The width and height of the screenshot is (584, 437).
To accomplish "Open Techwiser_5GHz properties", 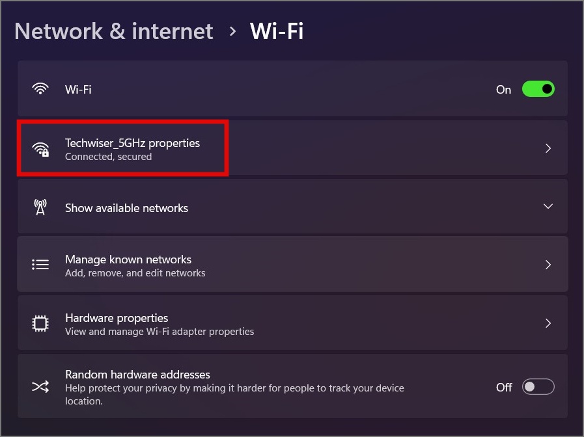I will pyautogui.click(x=132, y=143).
